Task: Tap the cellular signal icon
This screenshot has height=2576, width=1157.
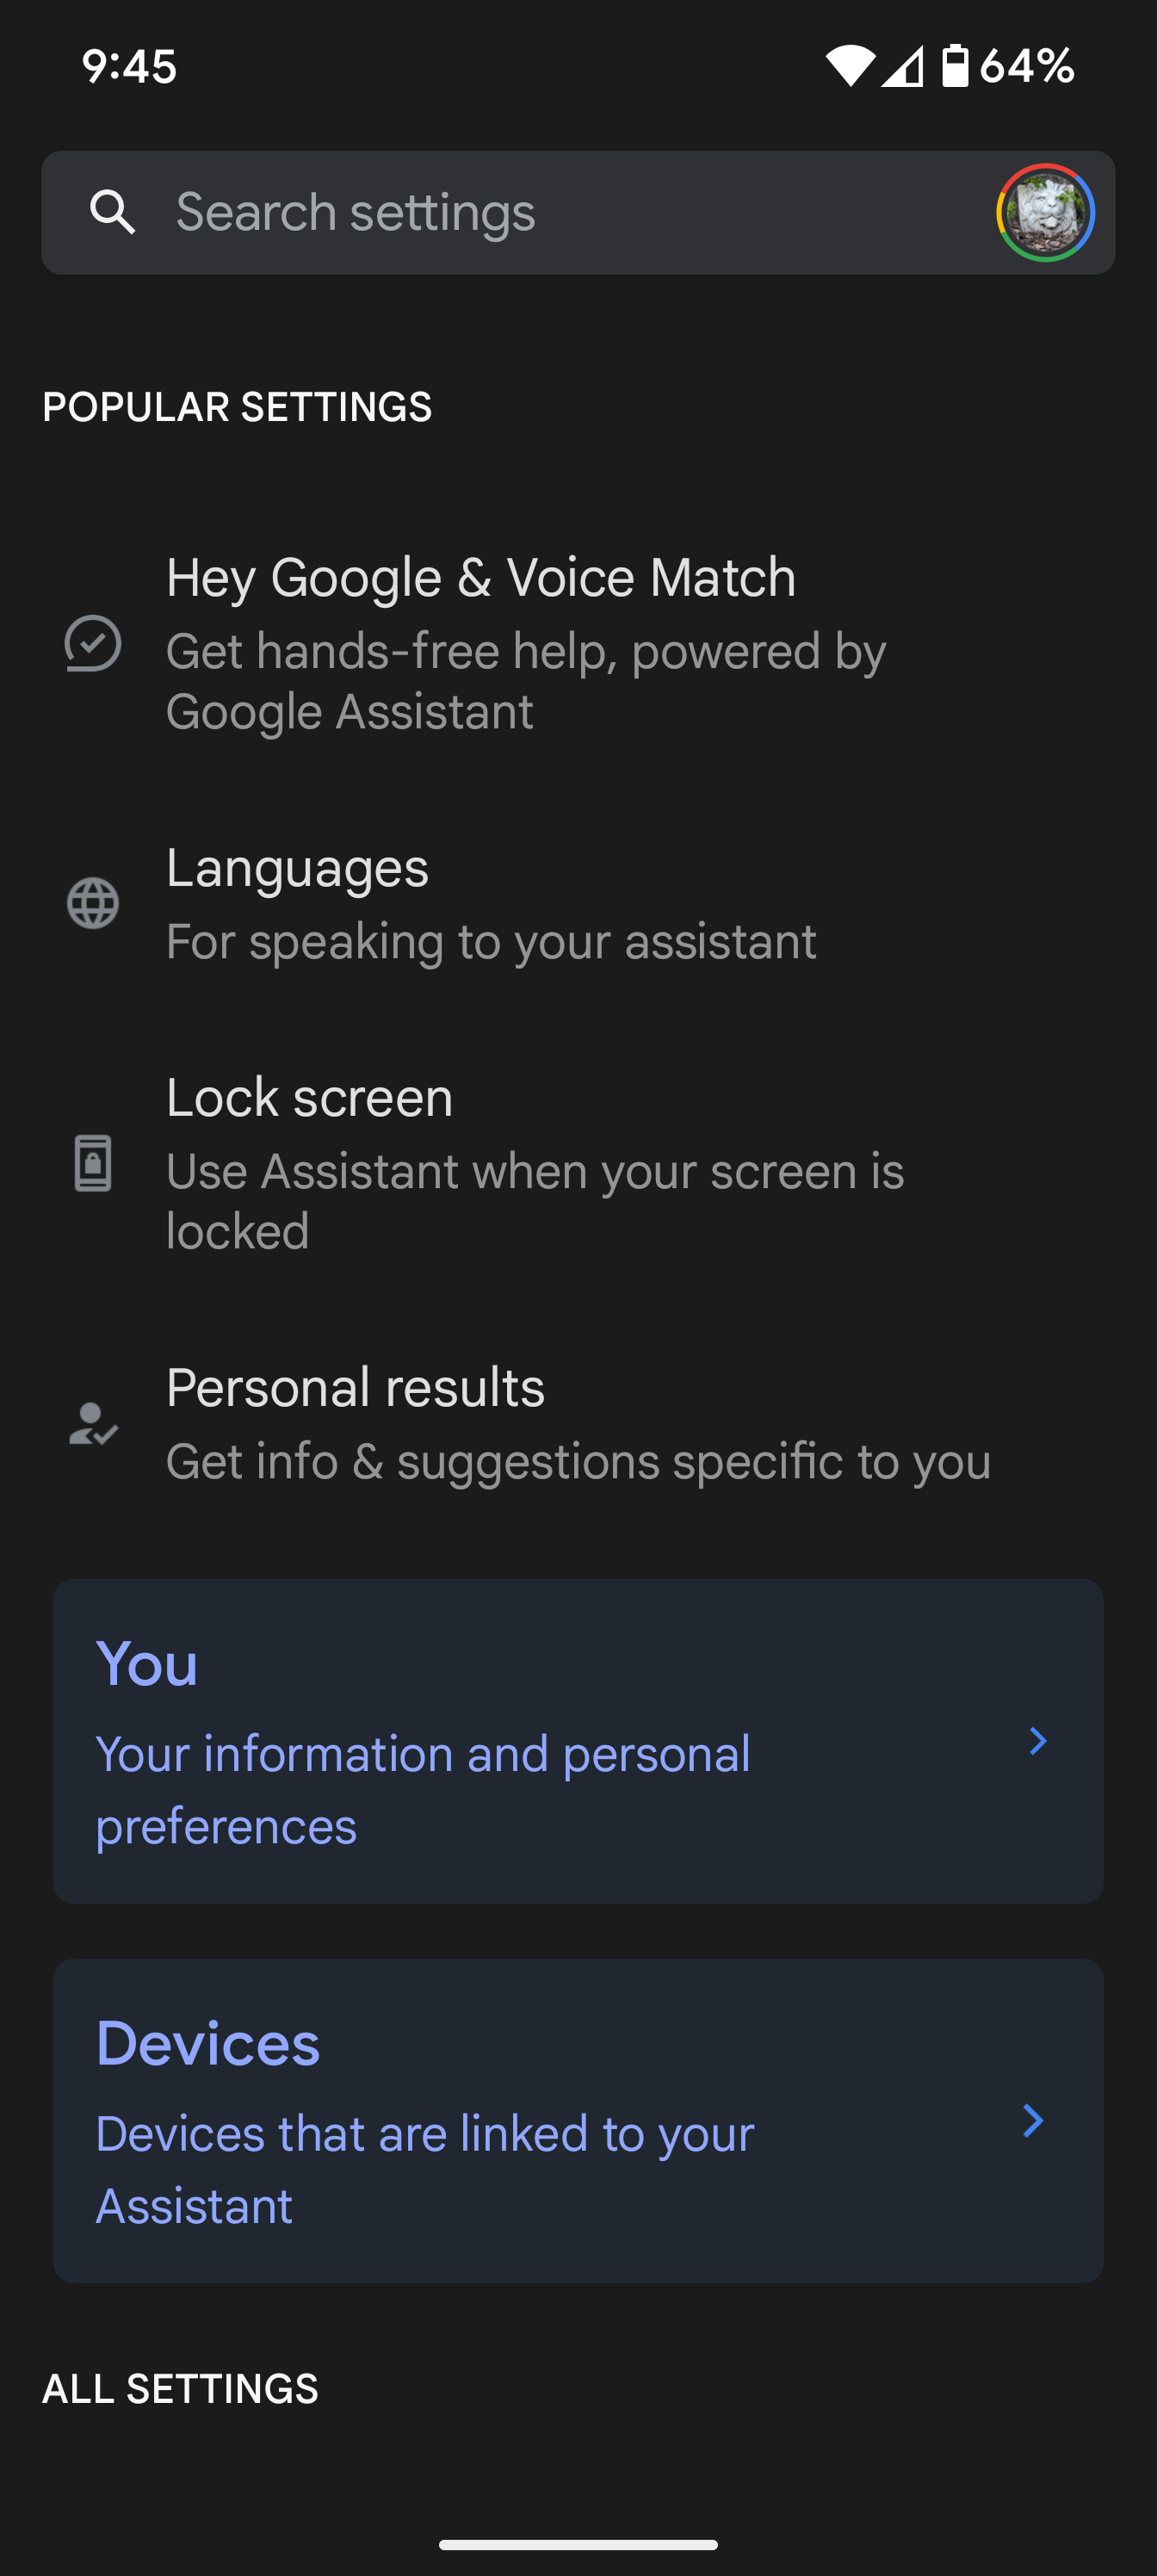Action: pyautogui.click(x=903, y=66)
